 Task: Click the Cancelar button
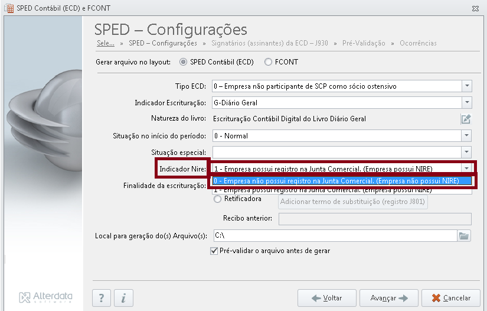(x=451, y=298)
